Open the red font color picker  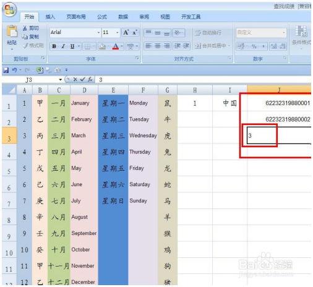coord(122,46)
